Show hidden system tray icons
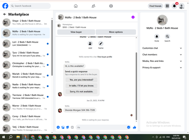189x140 pixels. point(153,137)
